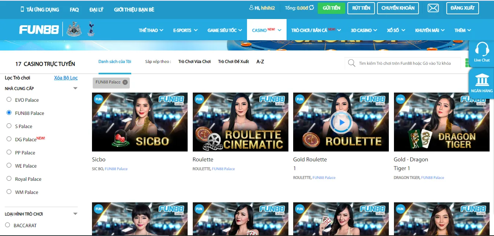This screenshot has width=494, height=236.
Task: Click the hihihi2 username
Action: pyautogui.click(x=268, y=8)
